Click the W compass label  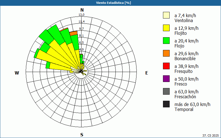point(17,73)
